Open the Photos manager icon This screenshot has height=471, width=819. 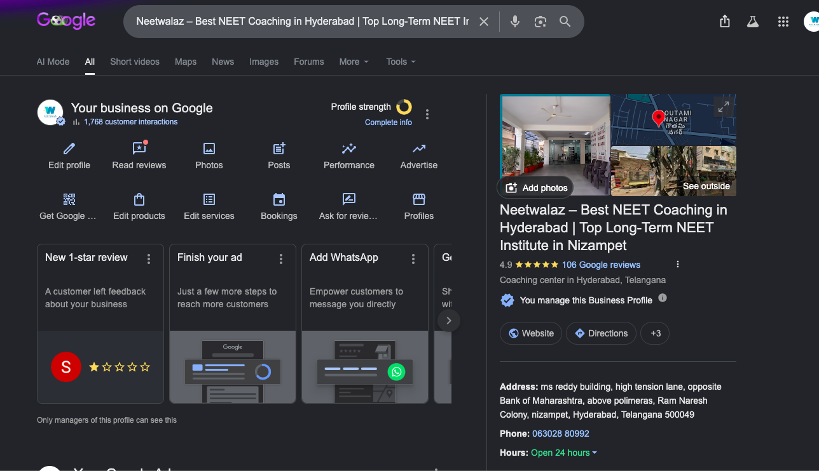pos(209,149)
